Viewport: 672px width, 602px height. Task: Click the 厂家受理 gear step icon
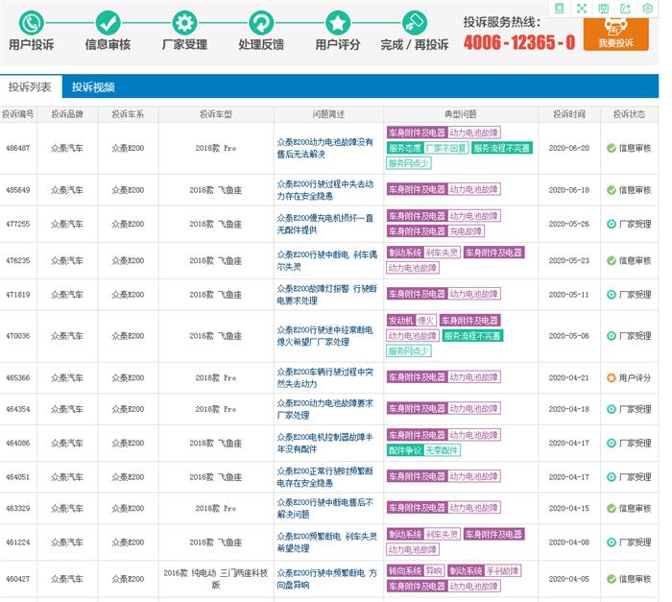click(x=184, y=22)
